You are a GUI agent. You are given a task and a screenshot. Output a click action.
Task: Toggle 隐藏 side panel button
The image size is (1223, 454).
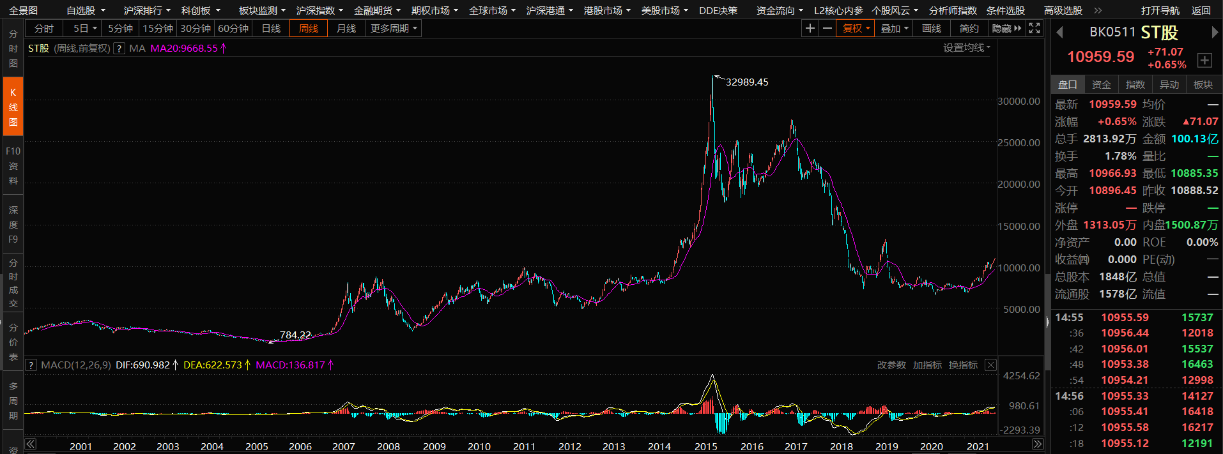1006,28
